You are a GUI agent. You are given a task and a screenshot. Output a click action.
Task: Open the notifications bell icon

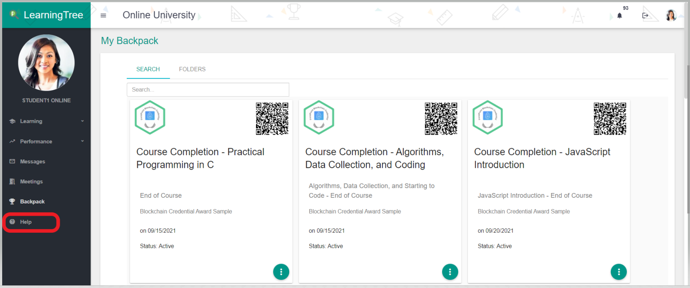tap(619, 16)
